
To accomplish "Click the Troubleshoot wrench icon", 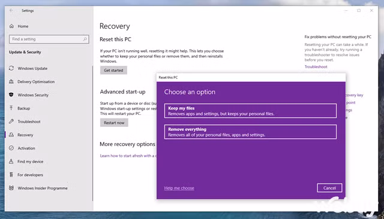I will (11, 121).
